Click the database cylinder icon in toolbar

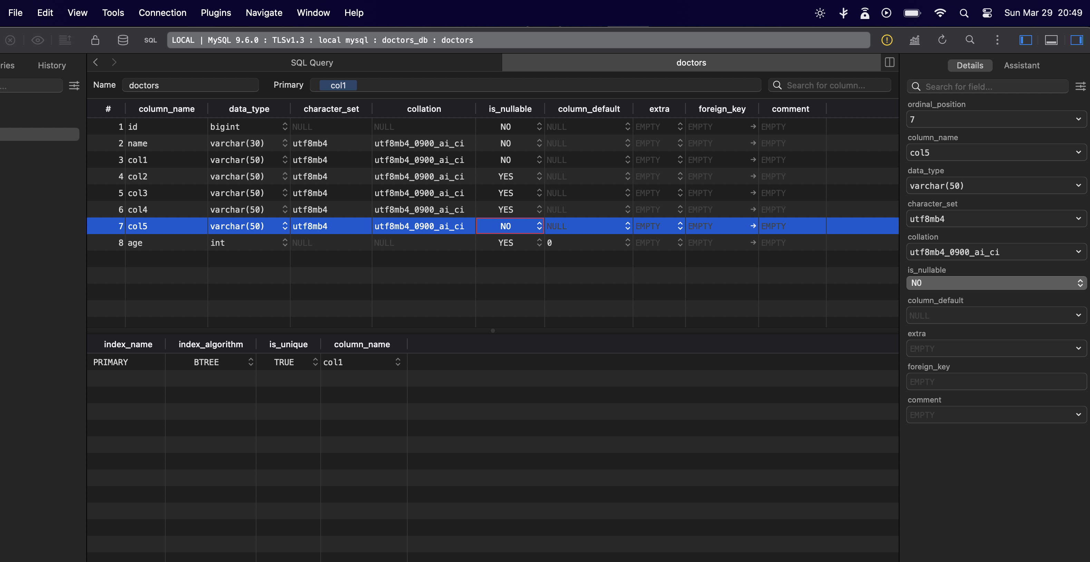click(123, 40)
